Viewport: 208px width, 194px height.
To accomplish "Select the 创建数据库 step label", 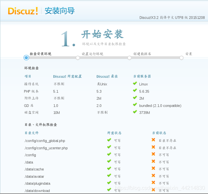I will point(142,54).
